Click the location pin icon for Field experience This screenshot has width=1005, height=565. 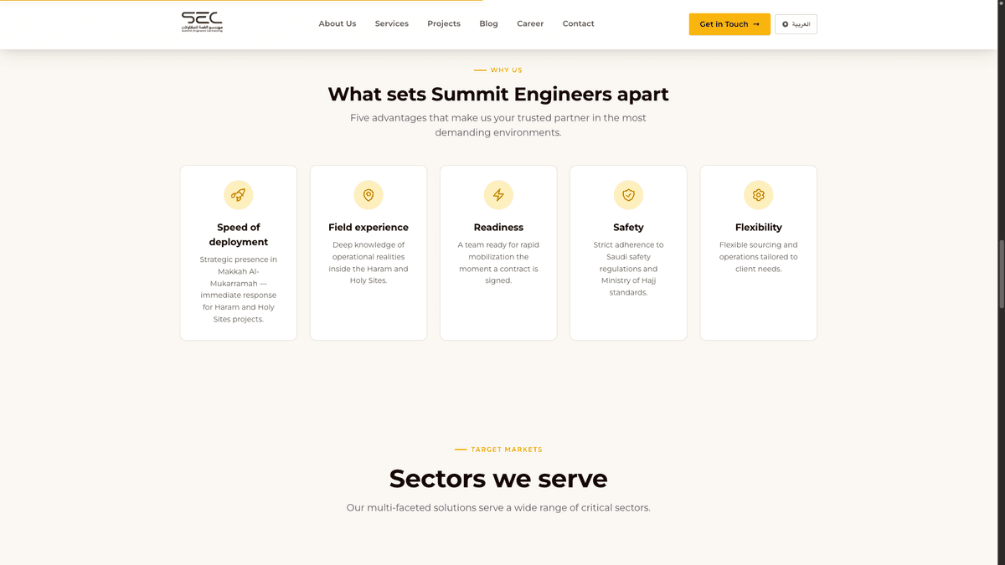(x=368, y=195)
